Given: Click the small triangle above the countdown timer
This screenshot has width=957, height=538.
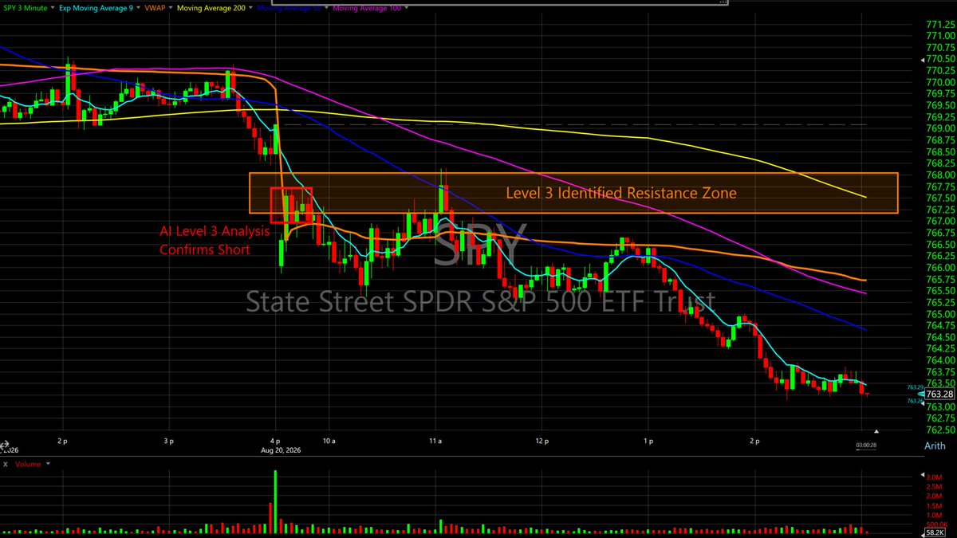Looking at the screenshot, I should pyautogui.click(x=876, y=431).
